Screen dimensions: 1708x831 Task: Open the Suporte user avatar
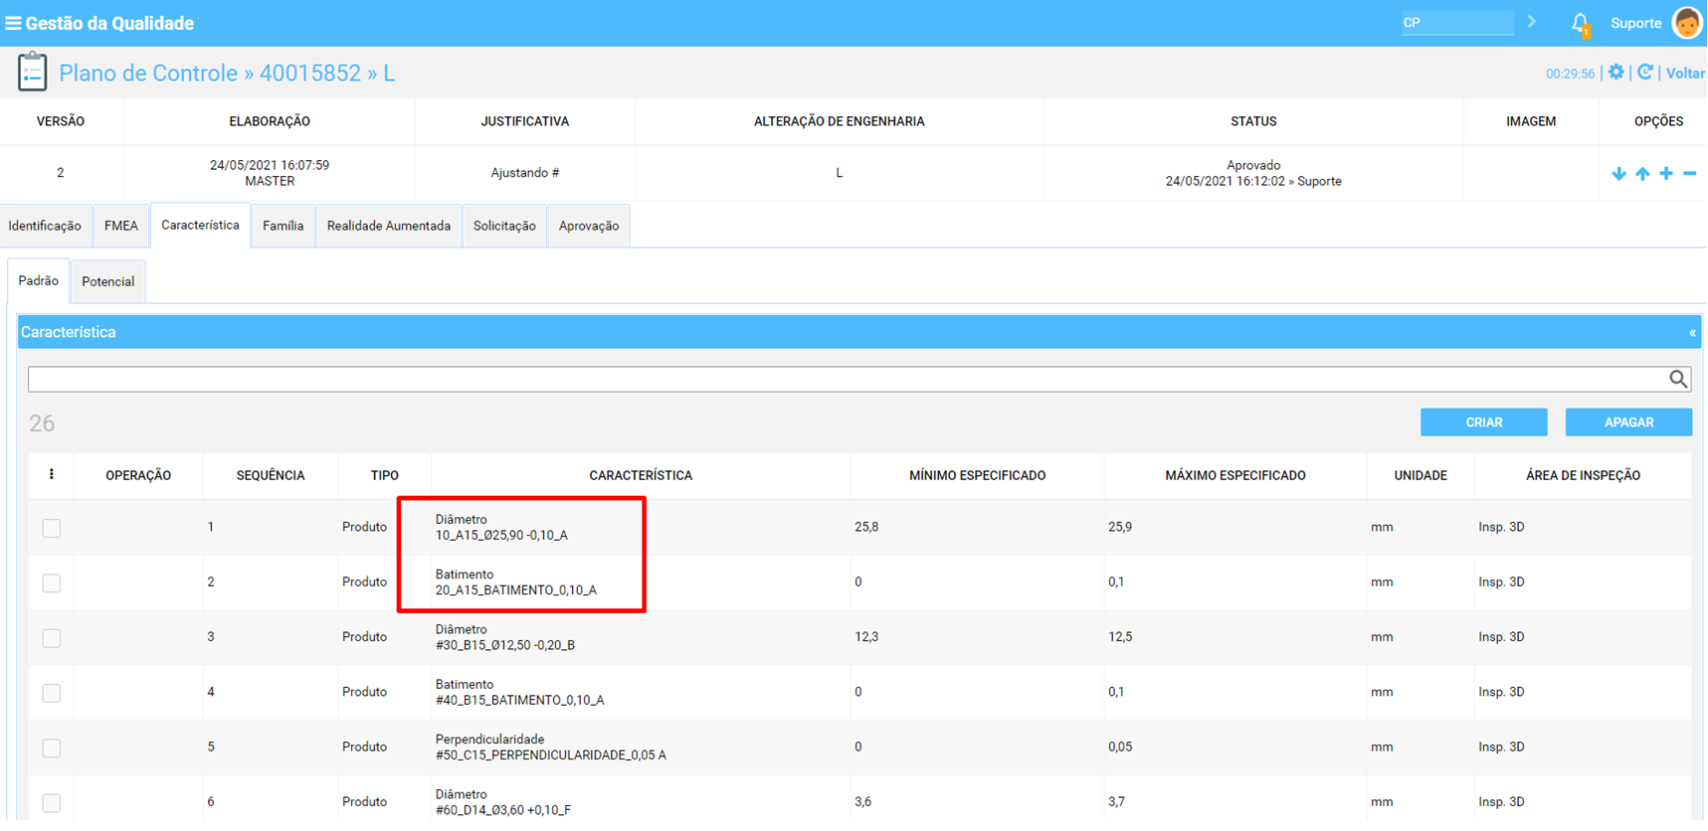(1688, 23)
